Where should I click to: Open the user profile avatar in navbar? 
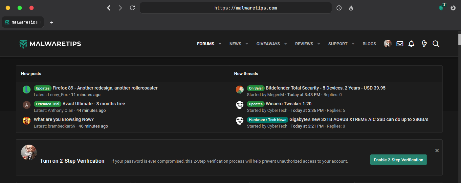[x=388, y=44]
